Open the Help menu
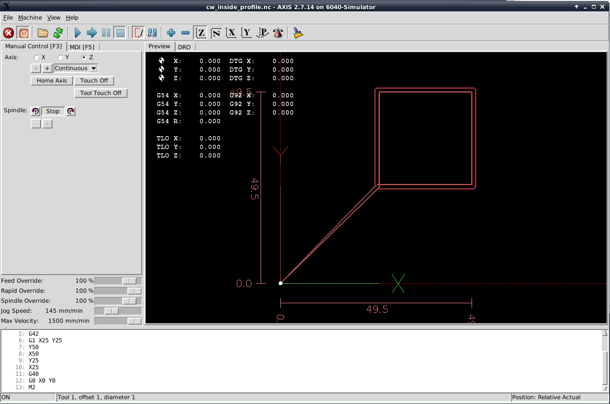Image resolution: width=610 pixels, height=404 pixels. (x=72, y=18)
